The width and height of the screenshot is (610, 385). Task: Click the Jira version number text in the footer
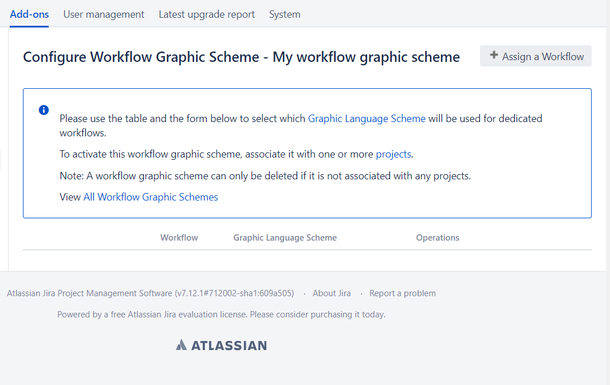(234, 293)
